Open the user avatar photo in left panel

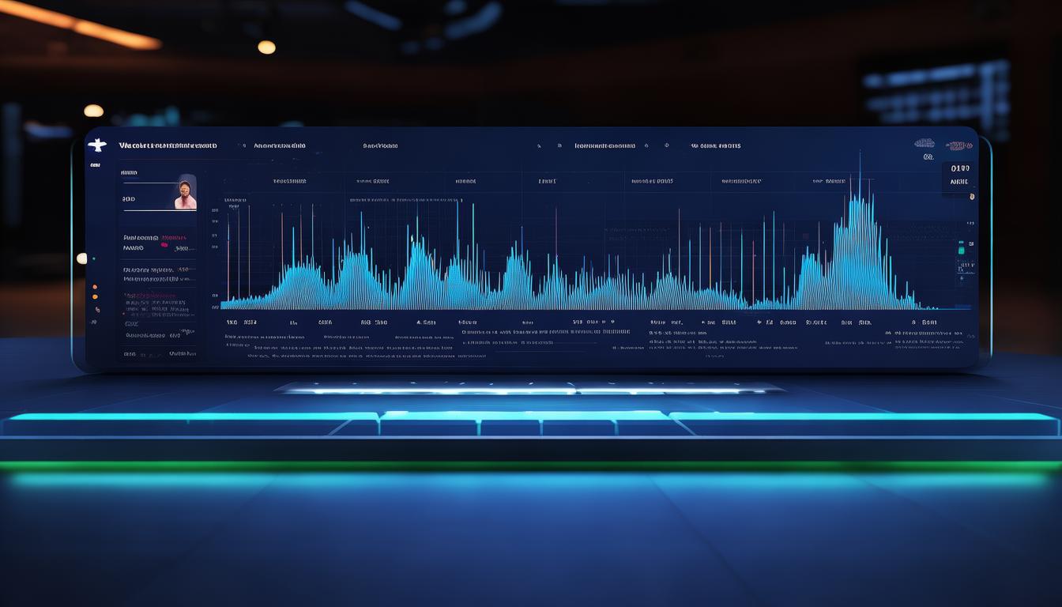point(186,193)
